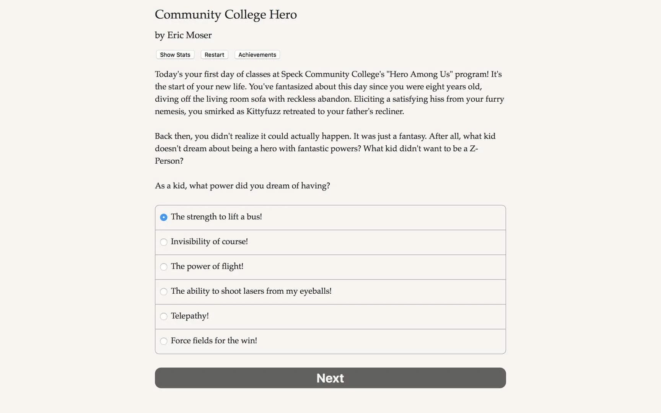Click the first story paragraph text
The height and width of the screenshot is (413, 661).
coord(329,93)
